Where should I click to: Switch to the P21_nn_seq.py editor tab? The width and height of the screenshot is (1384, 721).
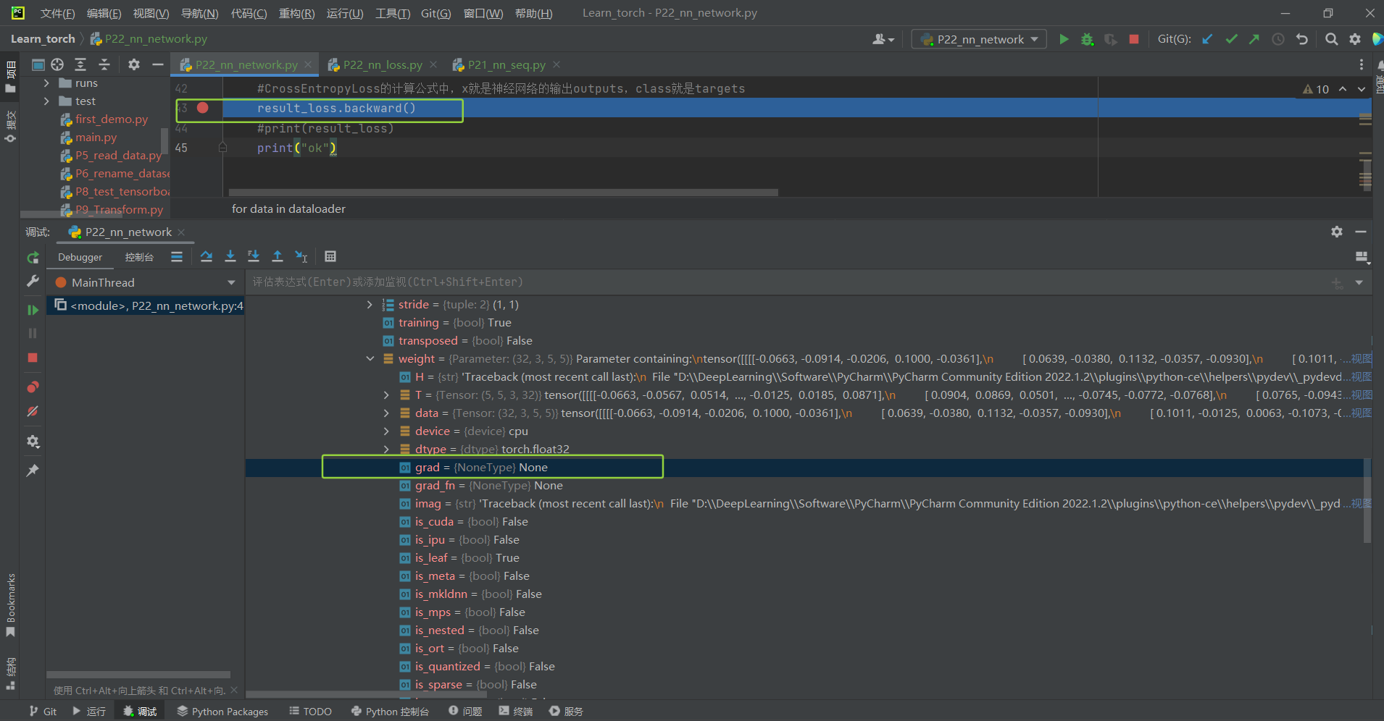pyautogui.click(x=506, y=65)
